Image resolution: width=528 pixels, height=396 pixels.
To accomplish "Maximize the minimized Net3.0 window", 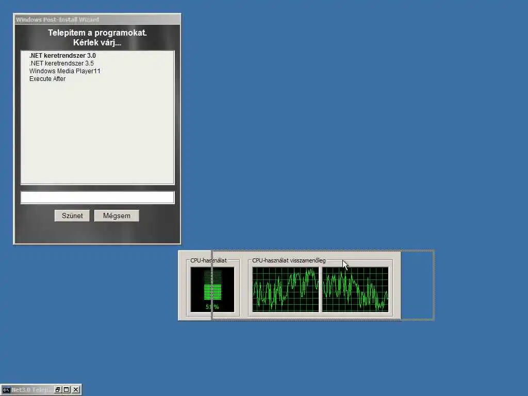I will click(67, 390).
